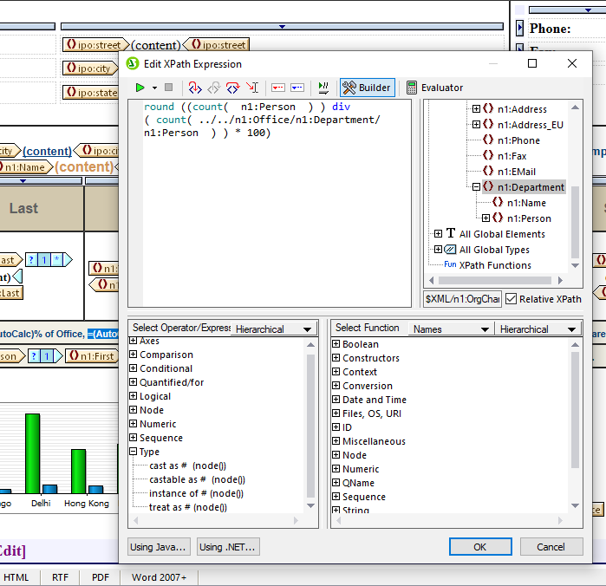Screen dimensions: 606x586
Task: Click the n1:Department element icon in tree
Action: (488, 187)
